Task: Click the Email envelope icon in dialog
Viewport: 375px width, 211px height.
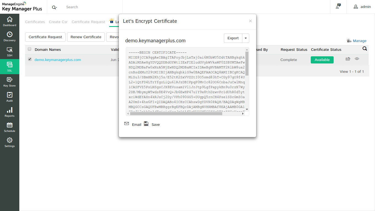Action: (x=127, y=124)
